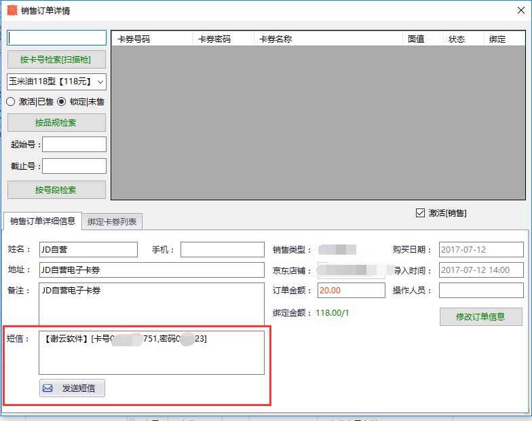This screenshot has height=421, width=532.
Task: Click the 起始号 input field
Action: click(75, 144)
